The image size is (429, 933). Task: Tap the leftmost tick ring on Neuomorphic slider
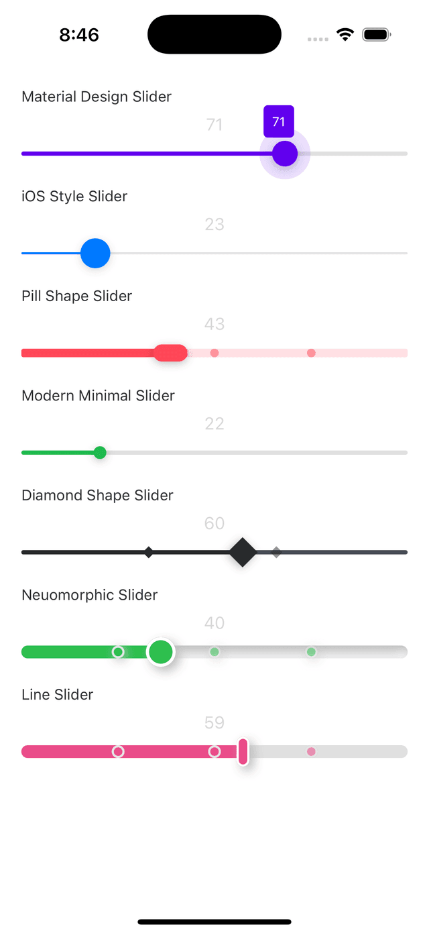tap(118, 651)
